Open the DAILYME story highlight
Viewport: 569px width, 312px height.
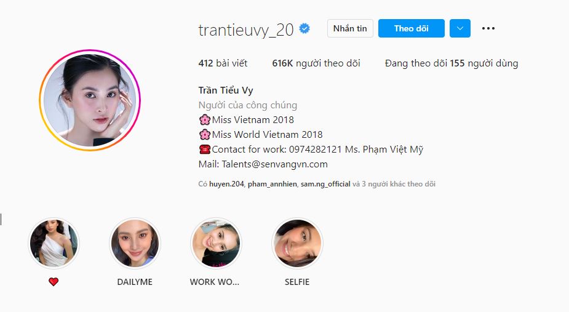pyautogui.click(x=135, y=243)
